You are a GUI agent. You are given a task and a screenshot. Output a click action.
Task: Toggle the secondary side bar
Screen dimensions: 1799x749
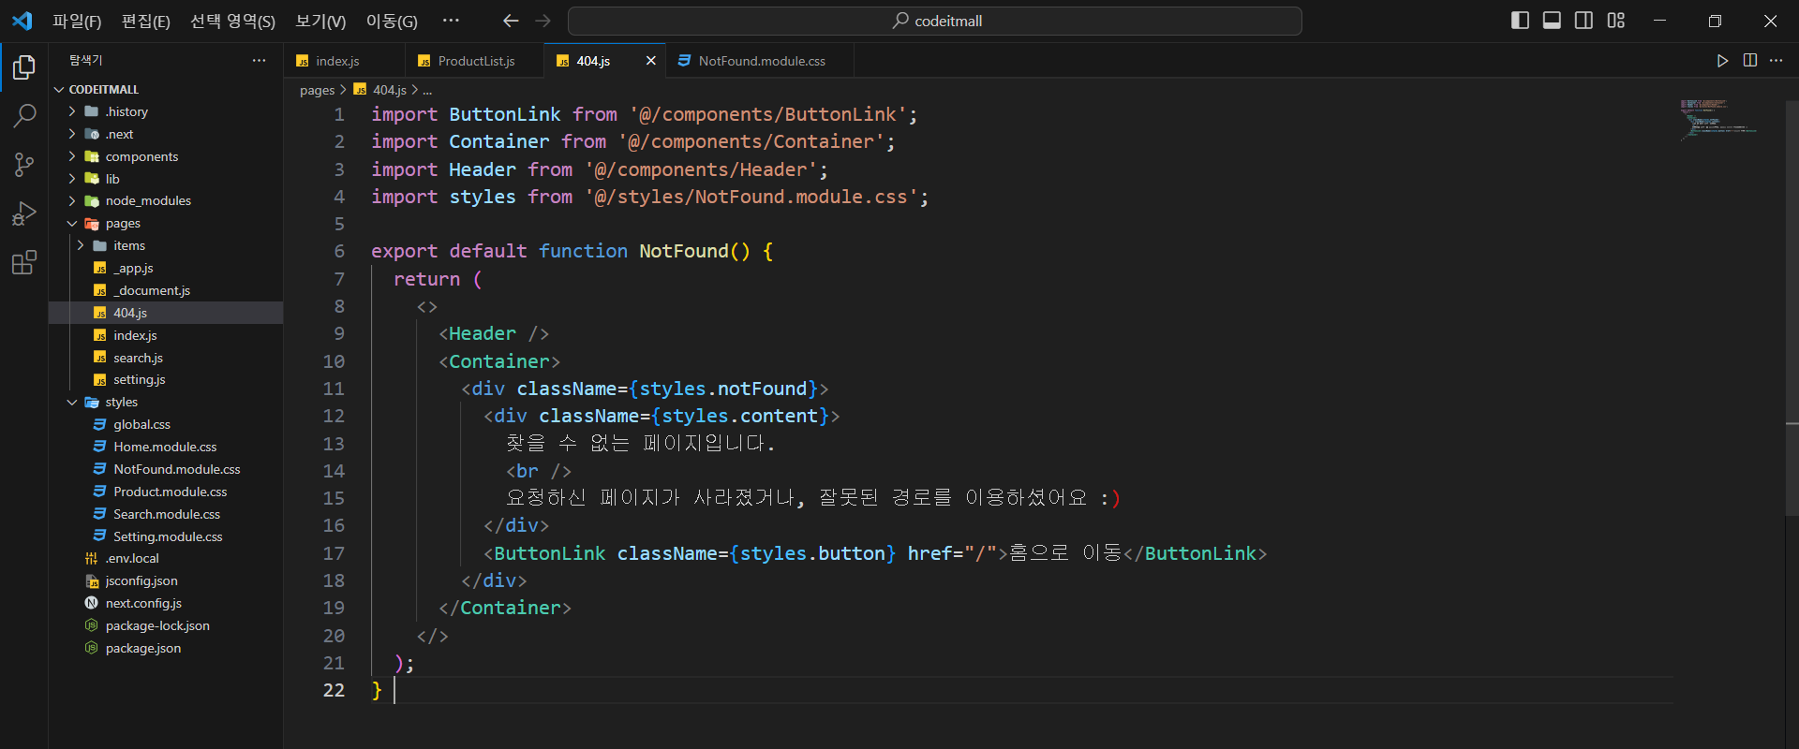pos(1584,21)
